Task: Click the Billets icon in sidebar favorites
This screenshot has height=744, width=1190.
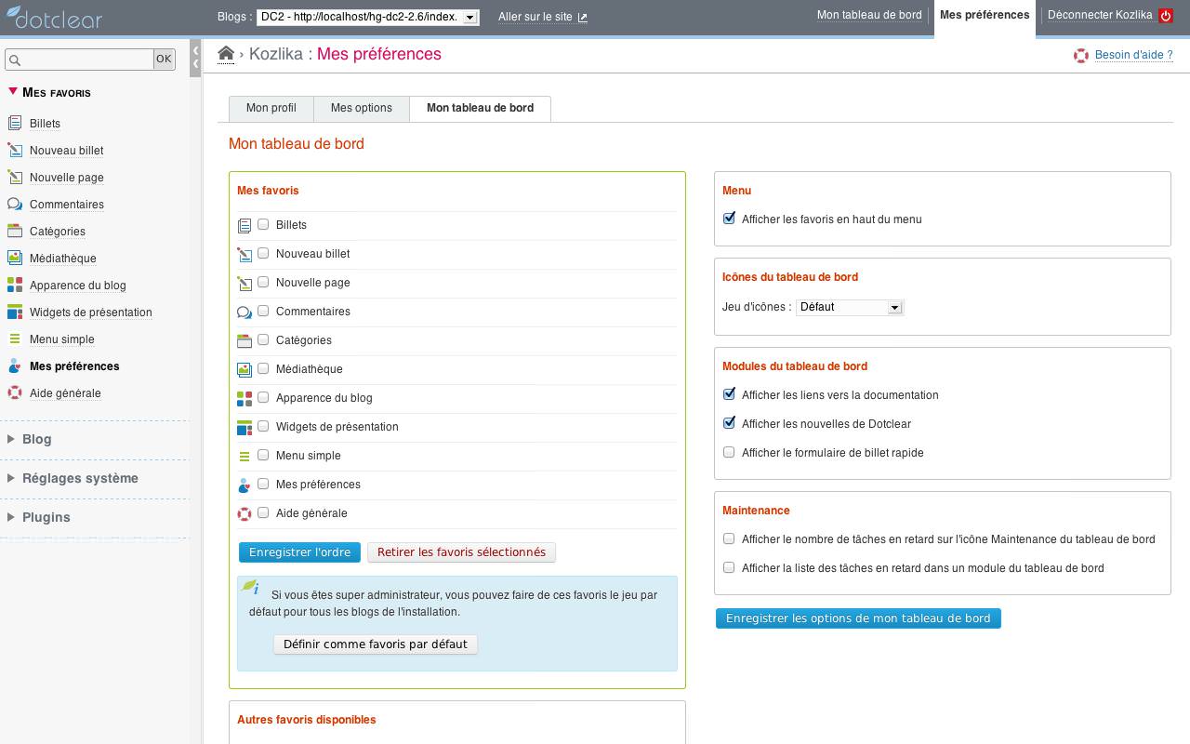Action: pos(15,124)
